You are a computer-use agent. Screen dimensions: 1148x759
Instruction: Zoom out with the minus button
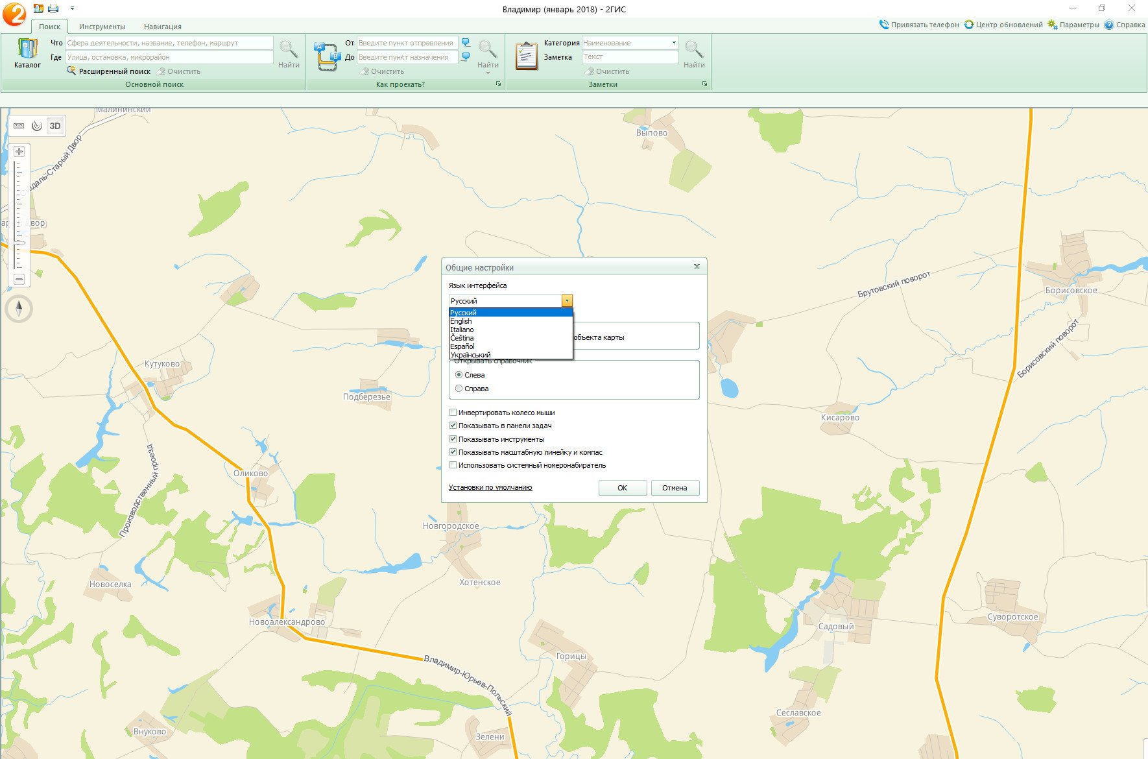[x=19, y=279]
